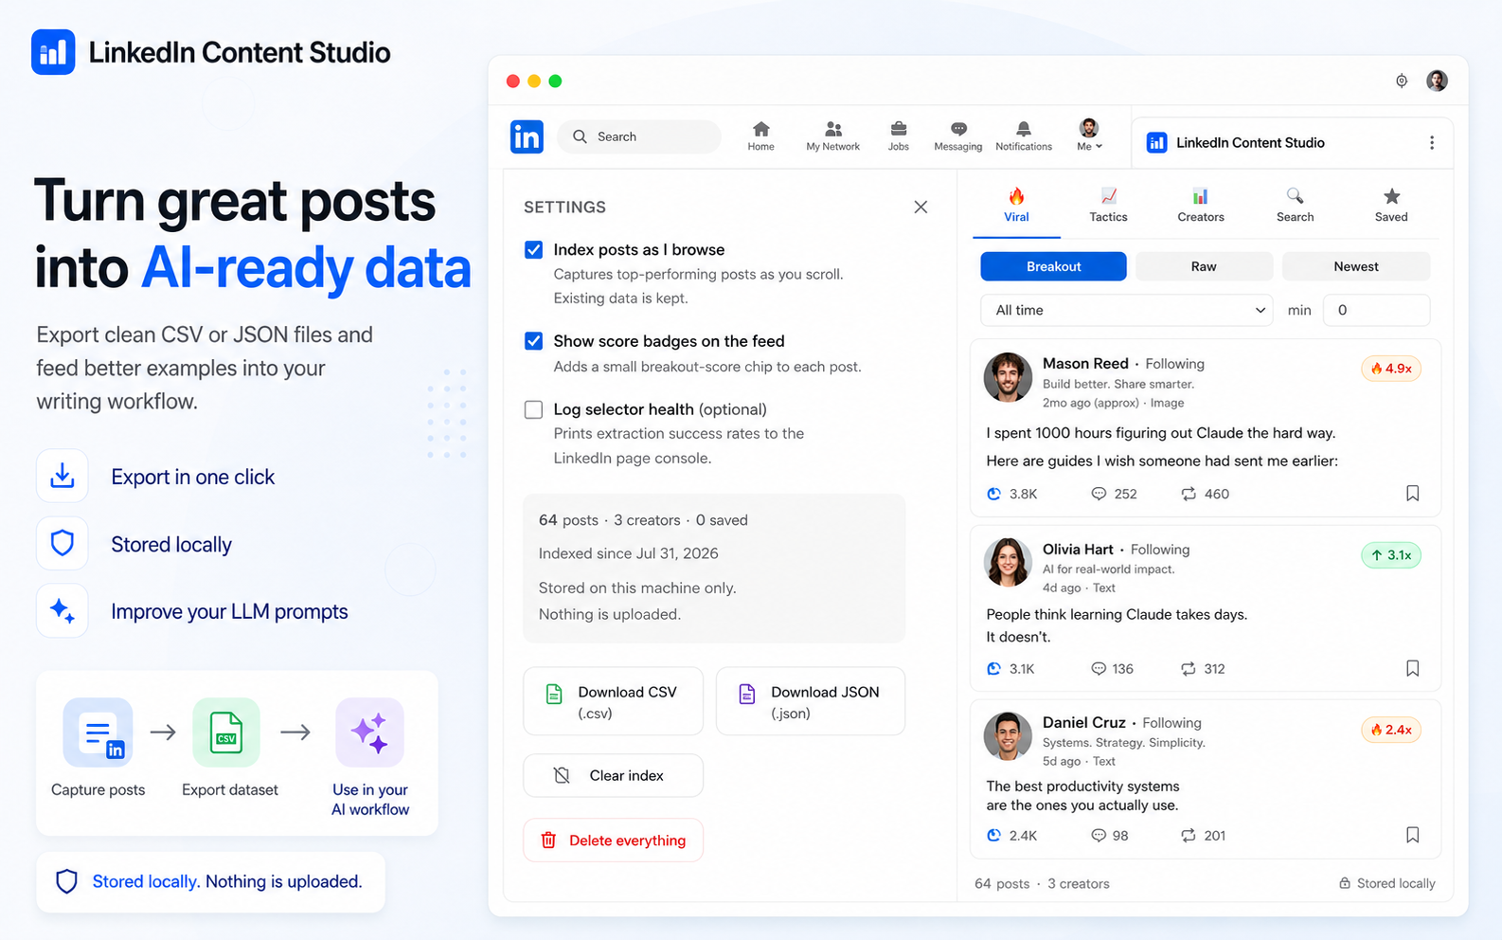This screenshot has height=940, width=1502.
Task: Expand the All time dropdown
Action: [x=1127, y=310]
